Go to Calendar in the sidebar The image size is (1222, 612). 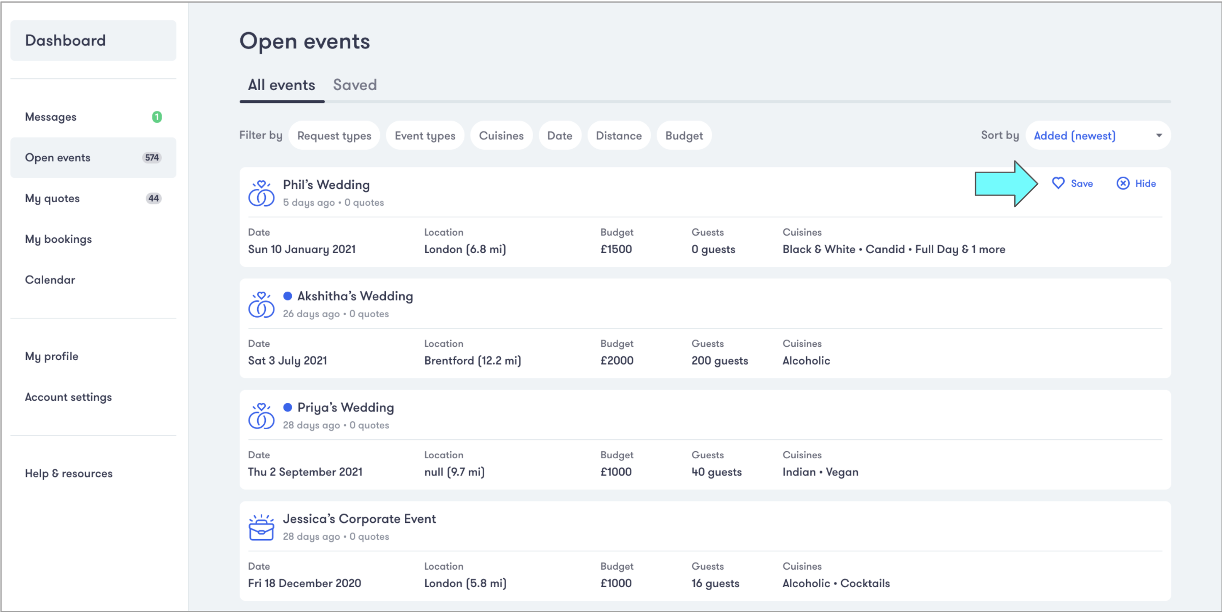coord(50,280)
